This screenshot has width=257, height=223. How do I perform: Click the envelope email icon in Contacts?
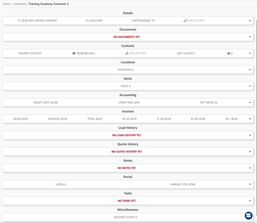tap(74, 53)
